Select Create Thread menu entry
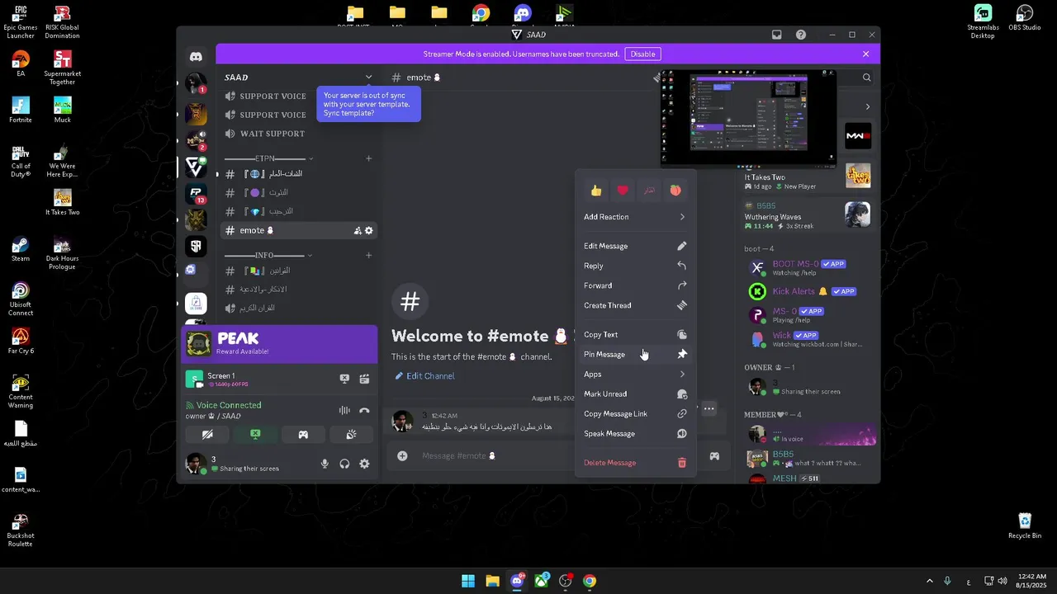Screen dimensions: 1057x594 click(x=635, y=305)
